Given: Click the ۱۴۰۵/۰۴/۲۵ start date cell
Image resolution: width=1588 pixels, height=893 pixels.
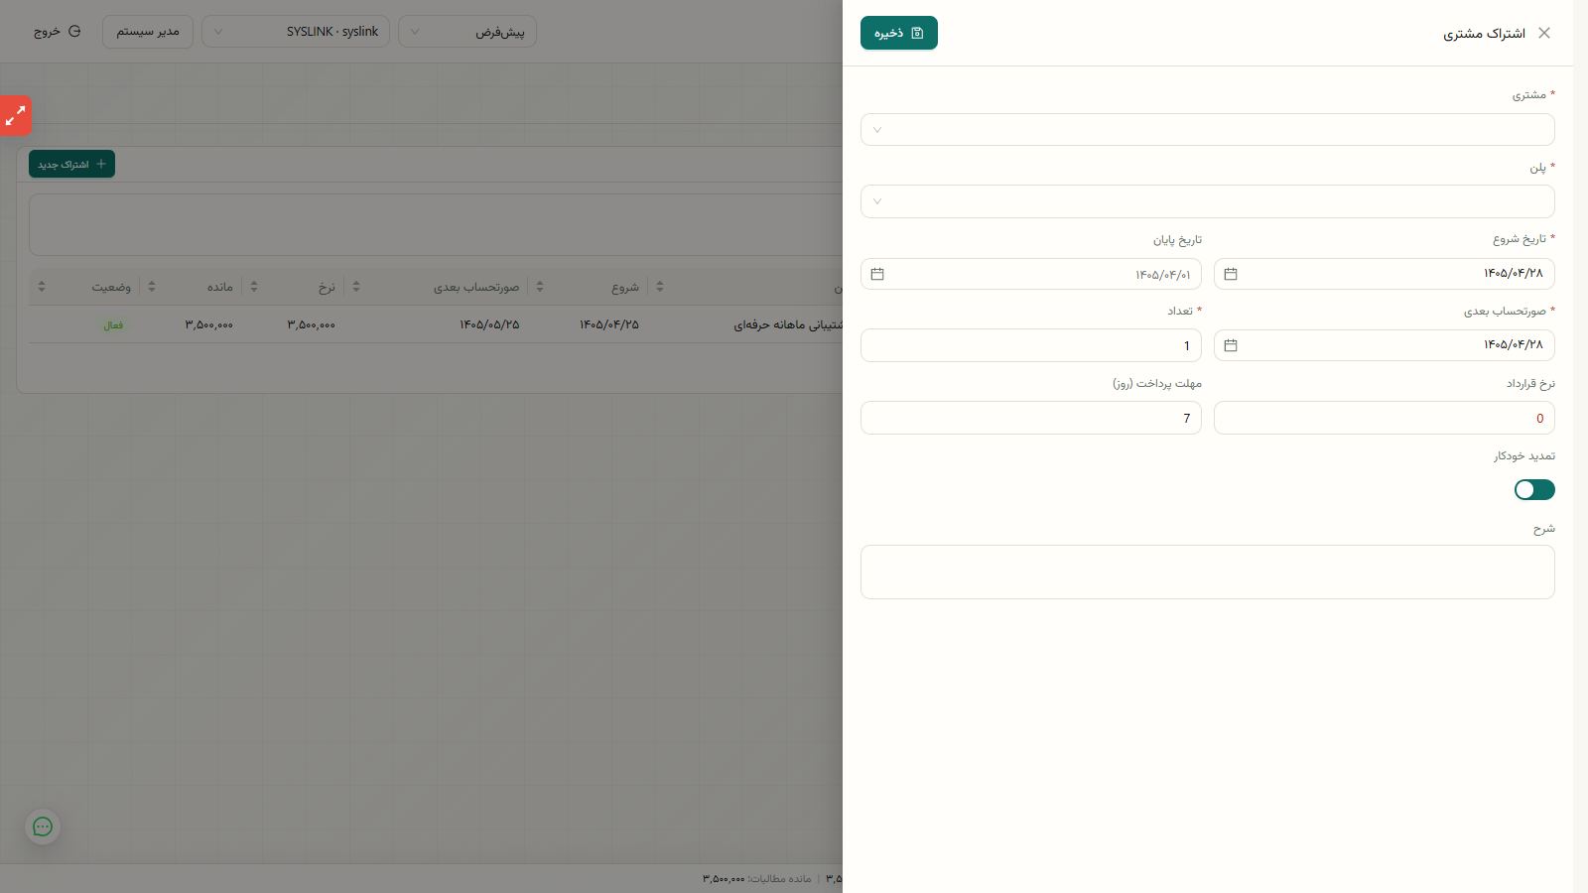Looking at the screenshot, I should [x=609, y=325].
